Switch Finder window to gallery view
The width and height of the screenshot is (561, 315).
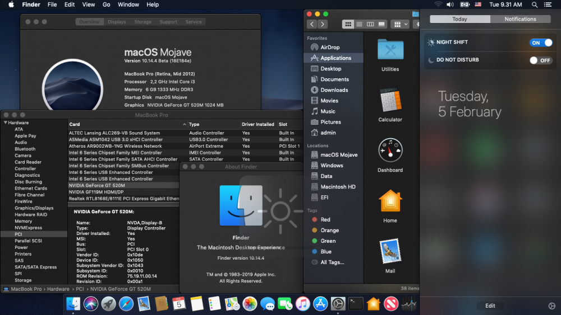(381, 24)
